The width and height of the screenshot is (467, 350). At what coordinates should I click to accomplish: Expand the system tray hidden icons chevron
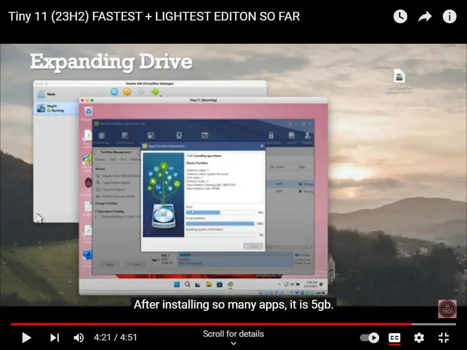(x=279, y=284)
